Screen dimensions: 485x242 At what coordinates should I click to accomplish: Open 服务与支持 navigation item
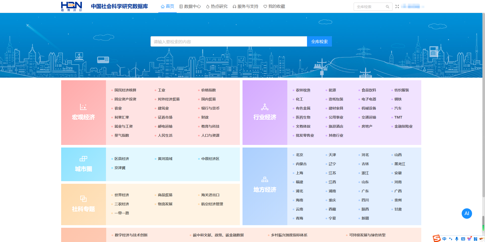point(245,6)
